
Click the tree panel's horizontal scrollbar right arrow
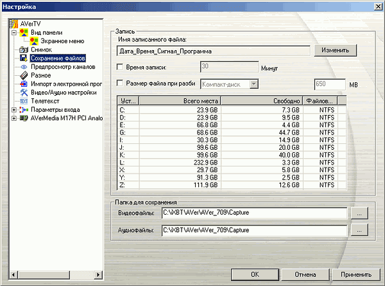[x=98, y=274]
